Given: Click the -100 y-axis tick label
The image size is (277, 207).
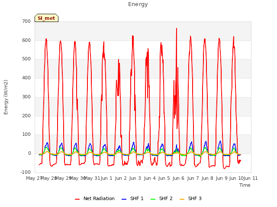Looking at the screenshot, I should (x=26, y=172).
